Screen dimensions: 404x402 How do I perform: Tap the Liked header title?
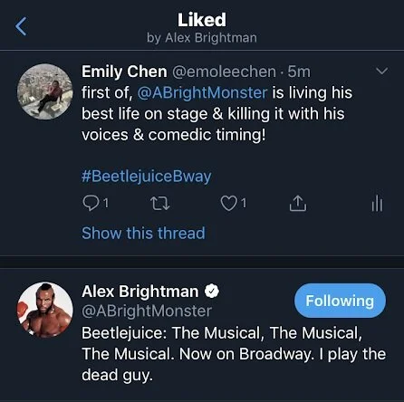tap(202, 20)
